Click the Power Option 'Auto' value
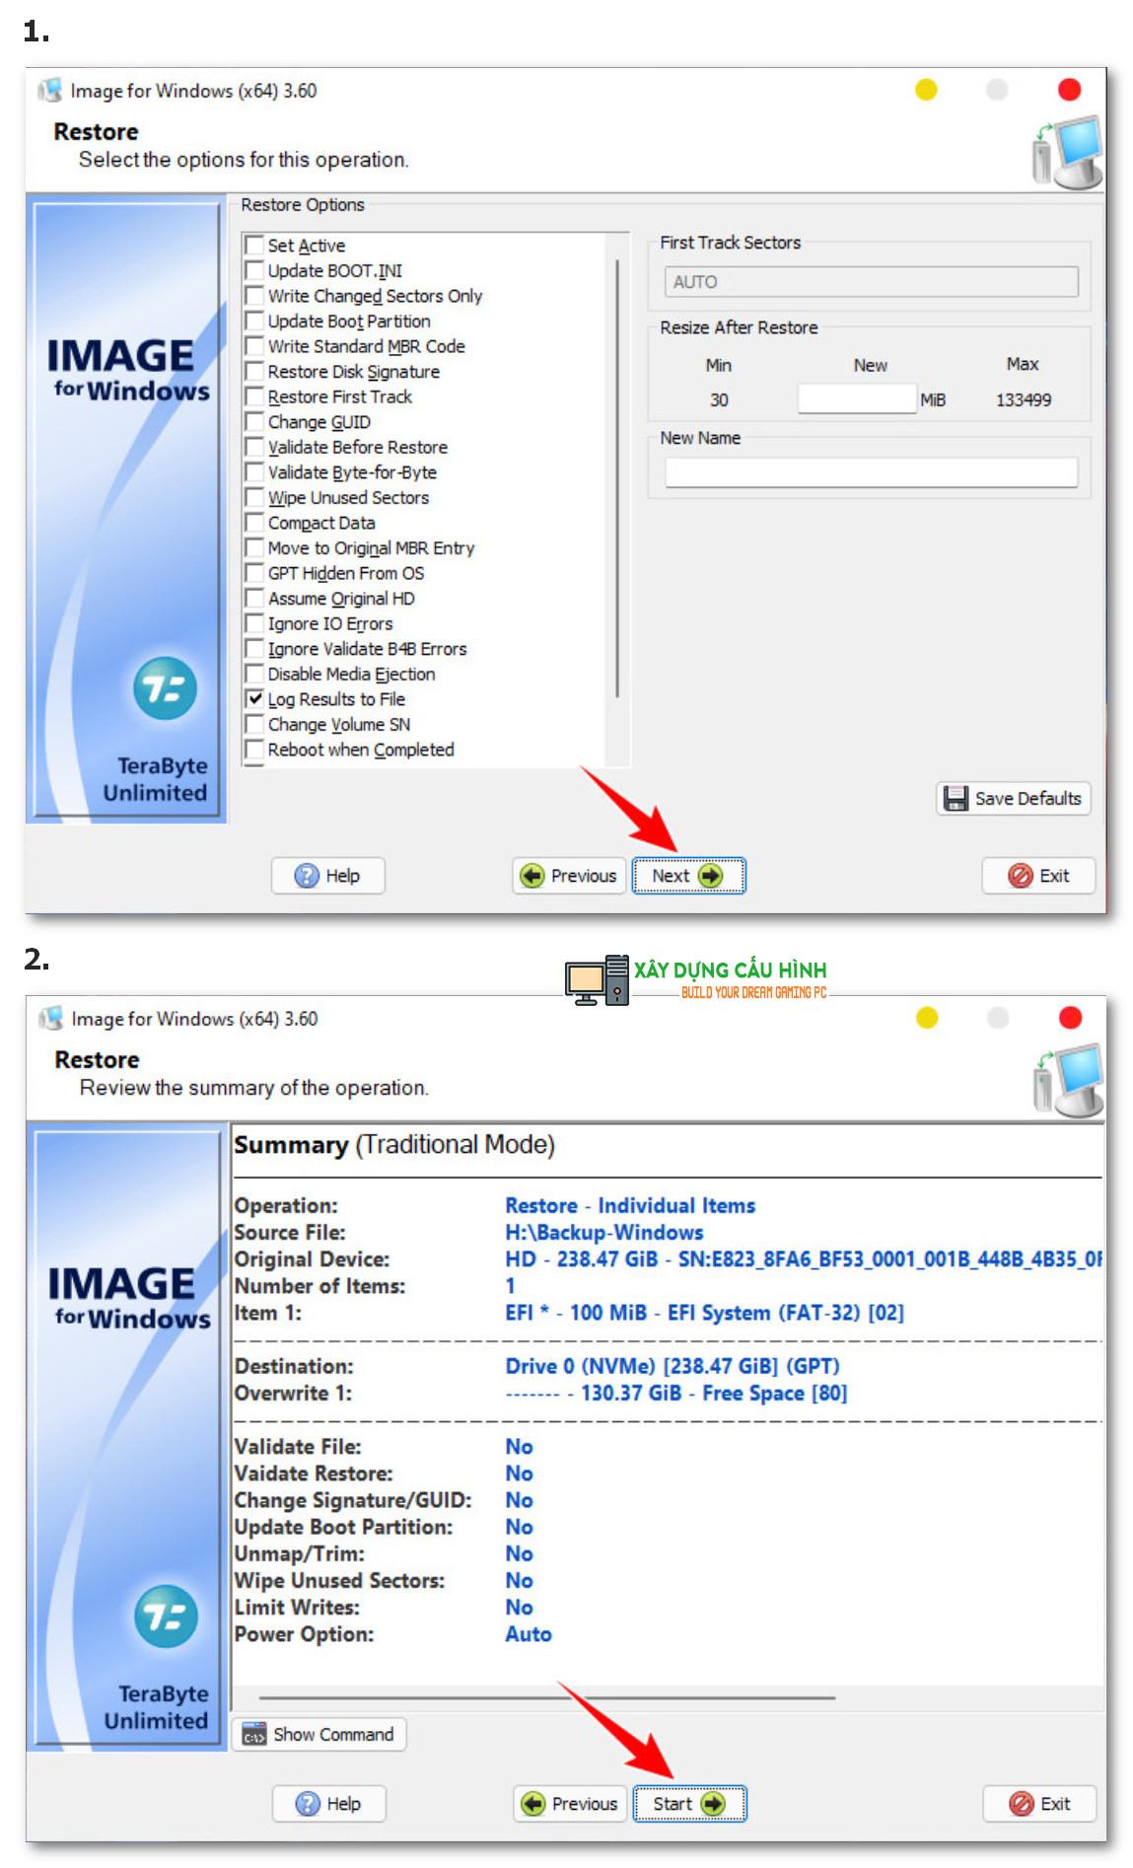The width and height of the screenshot is (1133, 1868). point(529,1634)
